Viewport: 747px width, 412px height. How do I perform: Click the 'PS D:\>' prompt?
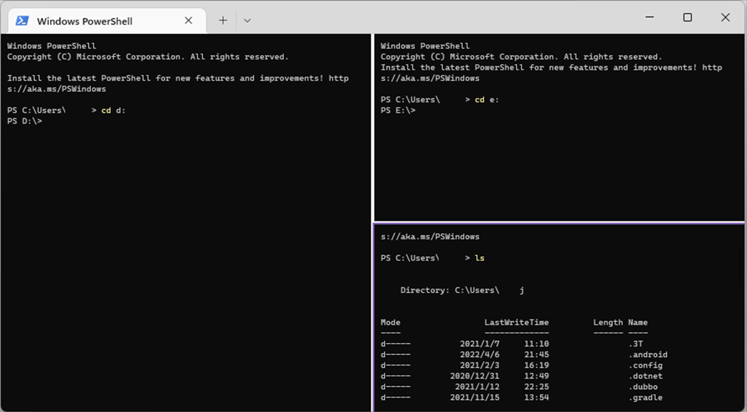(x=25, y=121)
